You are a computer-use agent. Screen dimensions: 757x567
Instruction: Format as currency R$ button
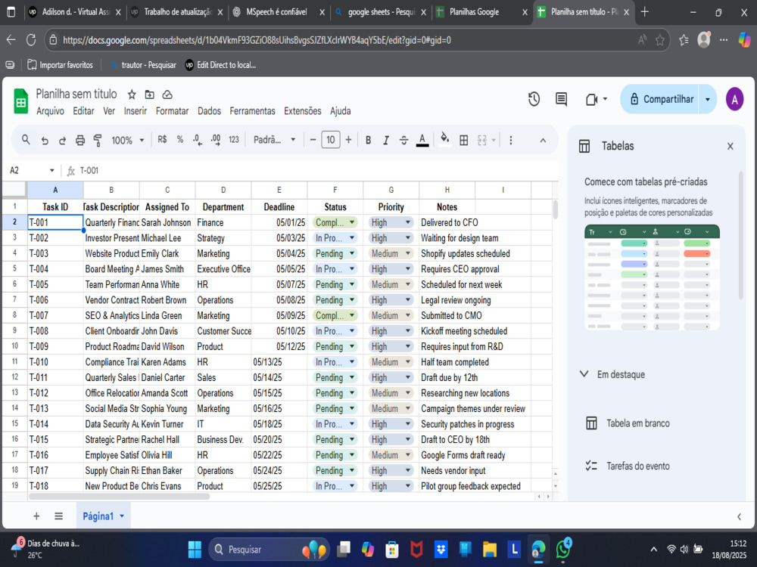pos(162,140)
